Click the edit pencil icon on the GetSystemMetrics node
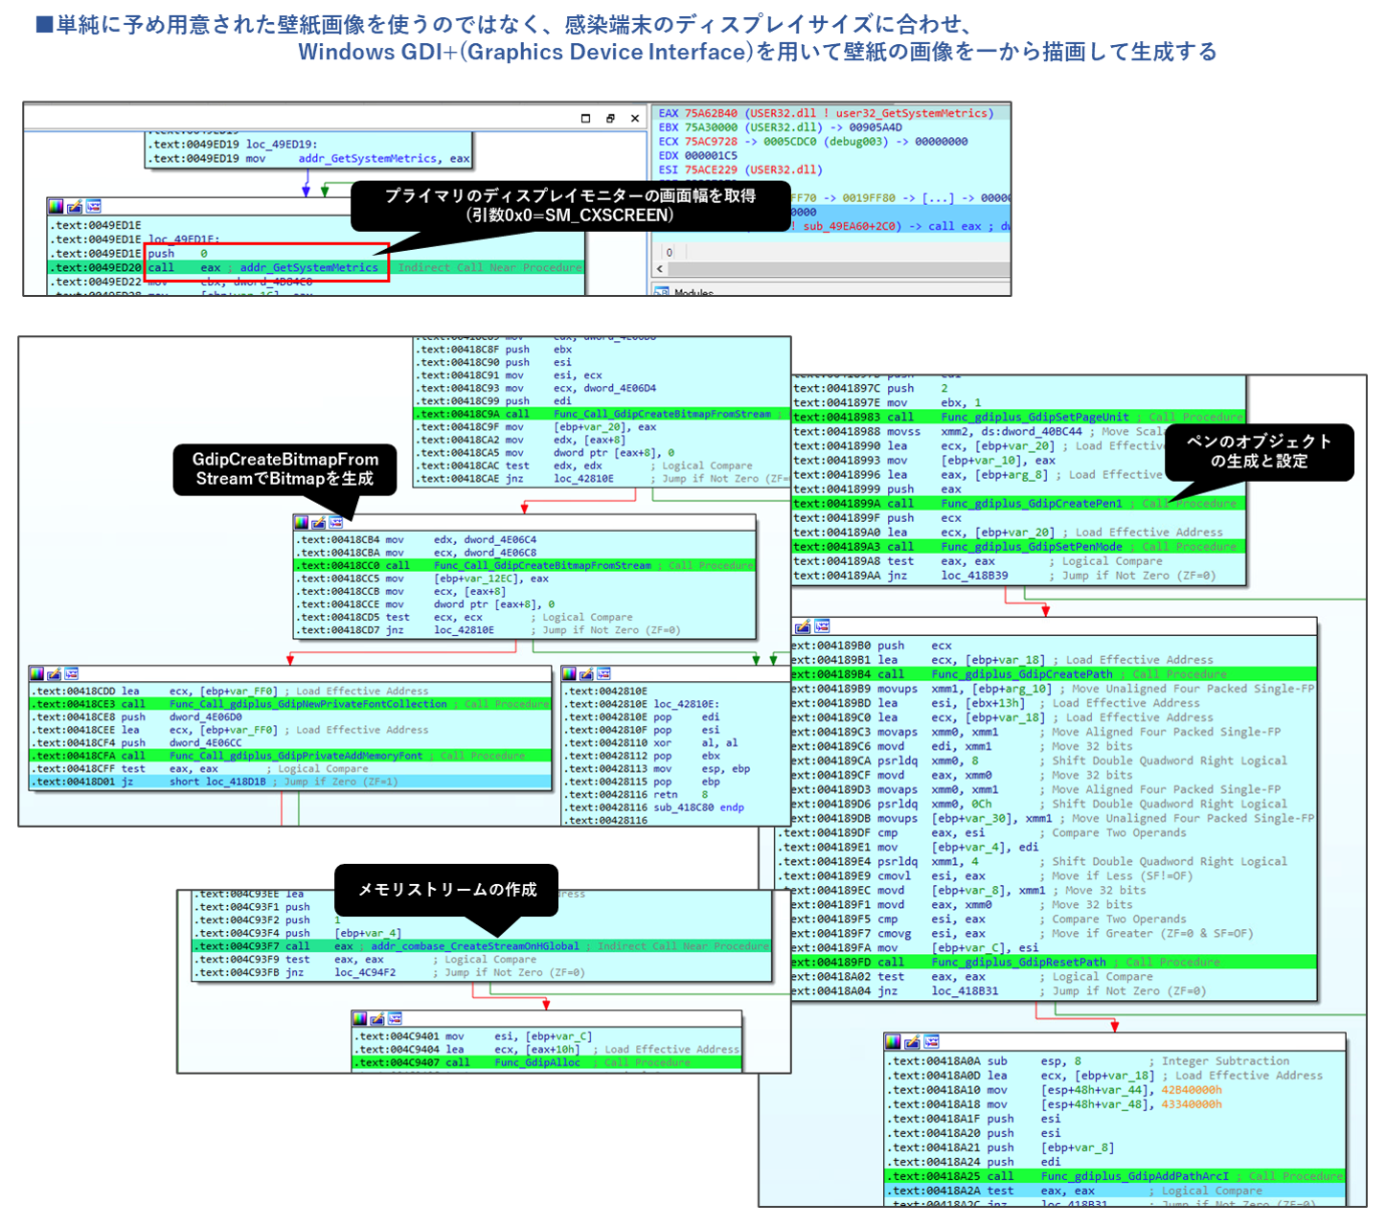 pyautogui.click(x=75, y=206)
